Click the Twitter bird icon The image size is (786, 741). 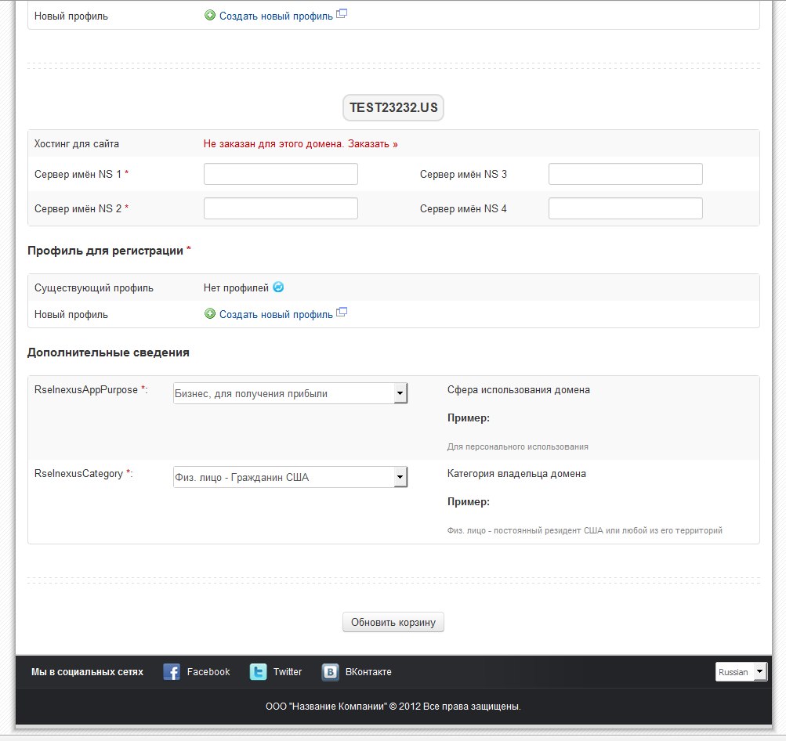(x=258, y=672)
